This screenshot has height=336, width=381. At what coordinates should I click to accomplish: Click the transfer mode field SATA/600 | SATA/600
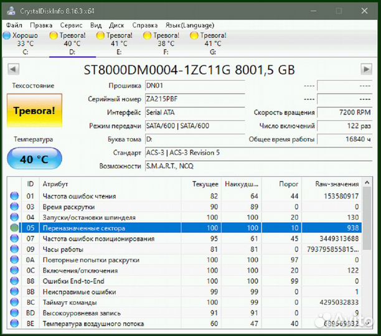pyautogui.click(x=195, y=126)
